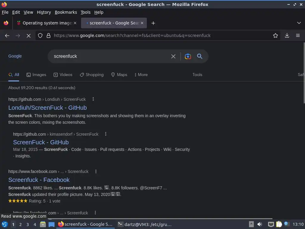Open file manager from taskbar
Image resolution: width=305 pixels, height=229 pixels.
point(43,225)
